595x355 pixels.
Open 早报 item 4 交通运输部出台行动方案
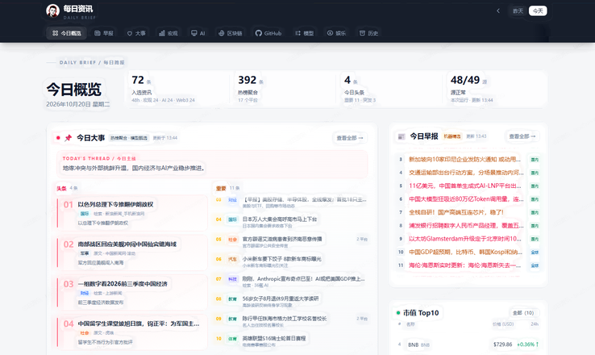[x=468, y=173]
